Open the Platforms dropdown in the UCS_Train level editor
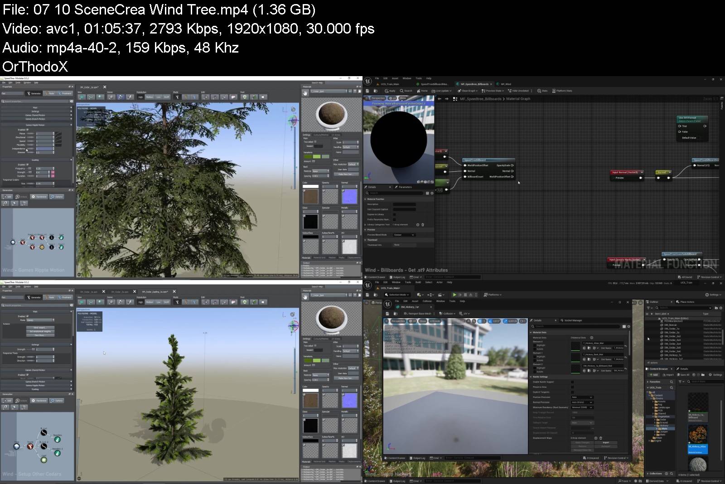The image size is (725, 484). [493, 295]
